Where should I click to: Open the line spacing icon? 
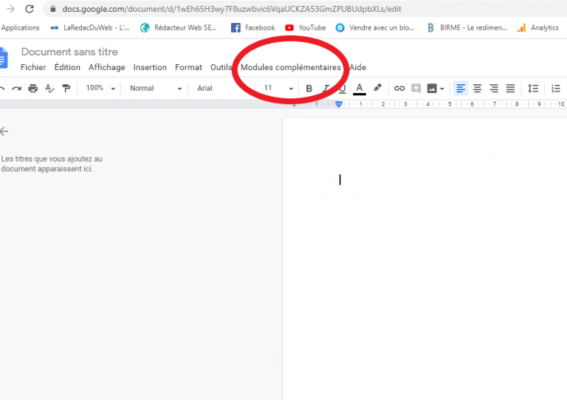[x=533, y=89]
